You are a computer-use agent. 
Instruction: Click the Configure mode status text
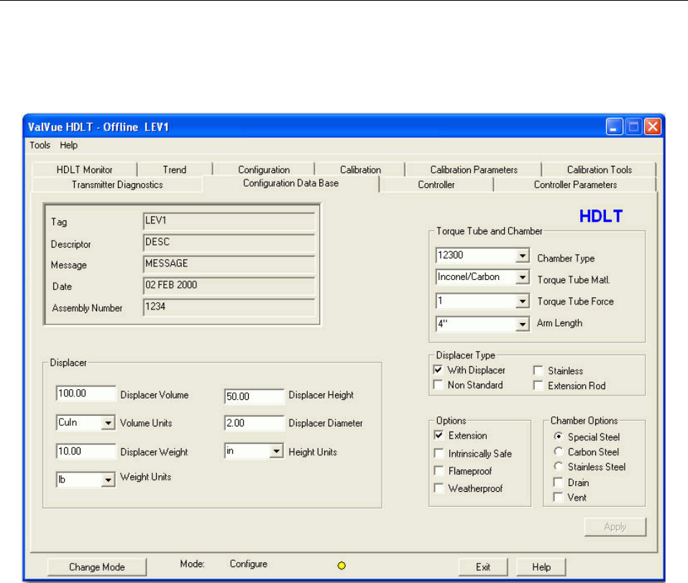[248, 564]
